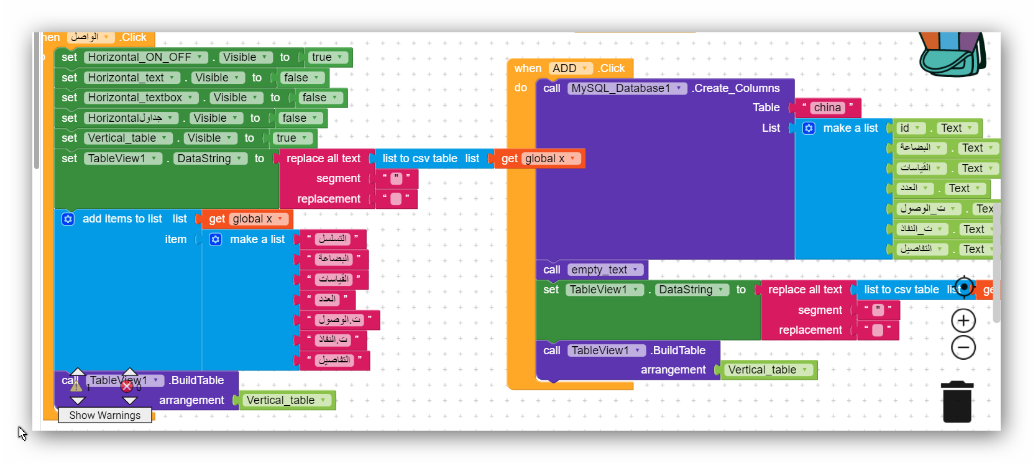Edit the empty replacement text in ADD.Click
This screenshot has height=463, width=1033.
878,330
